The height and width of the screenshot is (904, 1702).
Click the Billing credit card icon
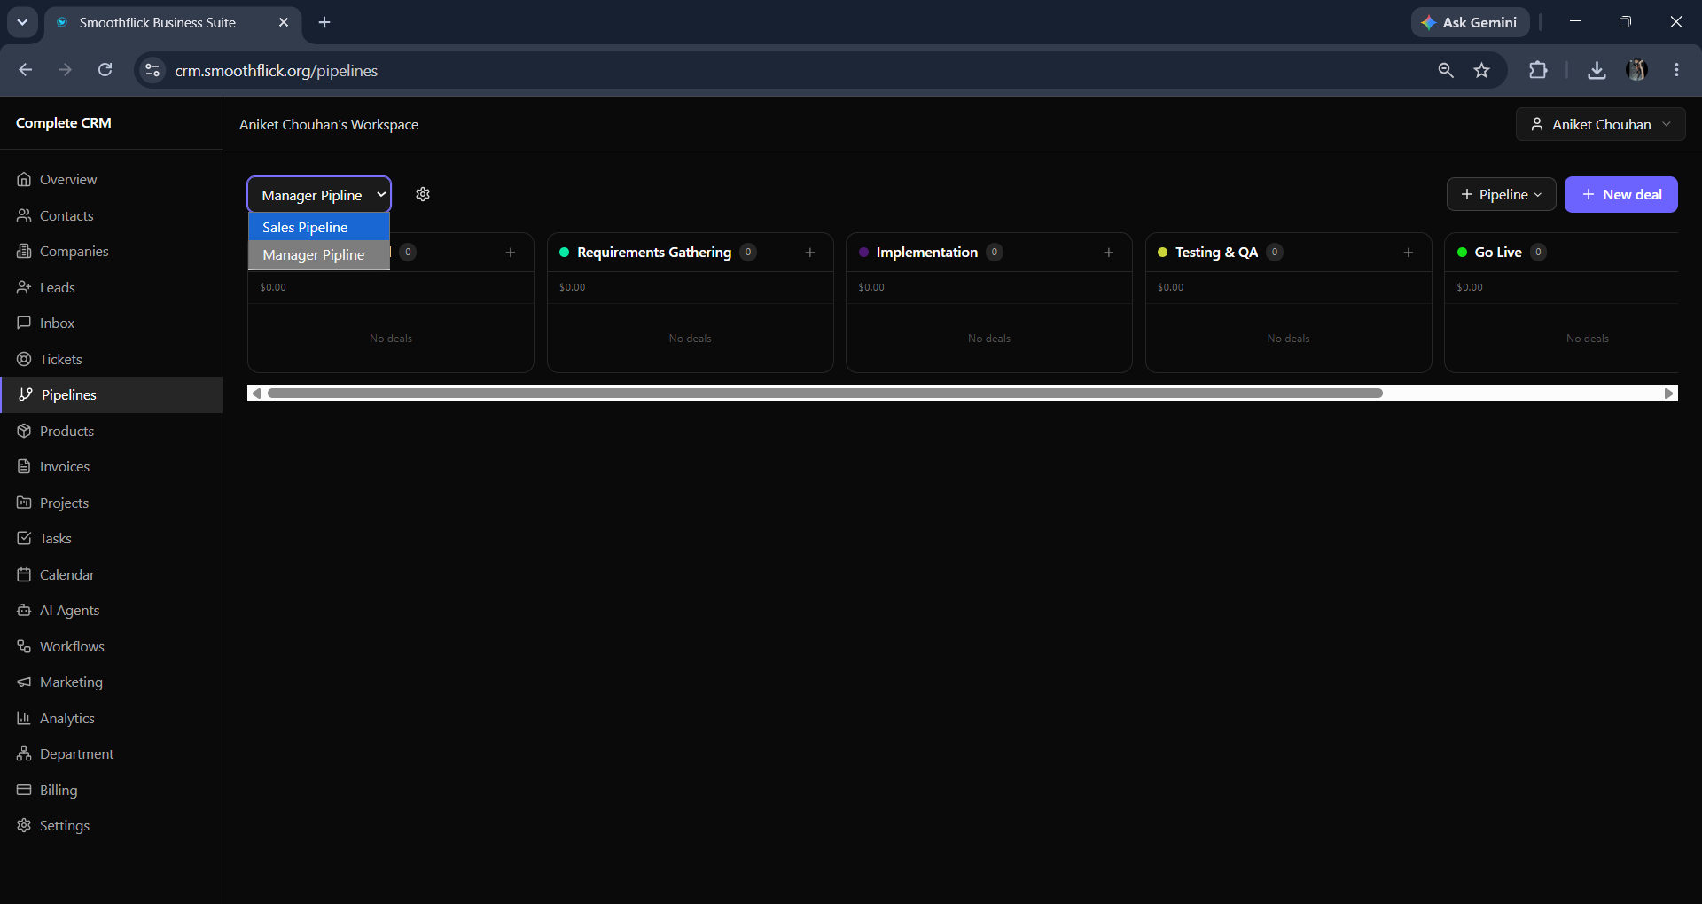tap(24, 790)
